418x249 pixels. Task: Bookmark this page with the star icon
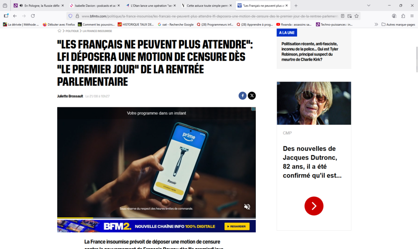(x=357, y=16)
